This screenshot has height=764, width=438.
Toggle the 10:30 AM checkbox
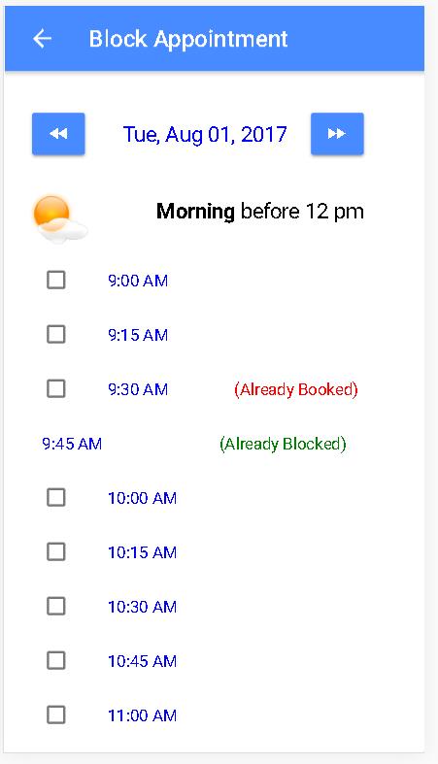point(56,607)
